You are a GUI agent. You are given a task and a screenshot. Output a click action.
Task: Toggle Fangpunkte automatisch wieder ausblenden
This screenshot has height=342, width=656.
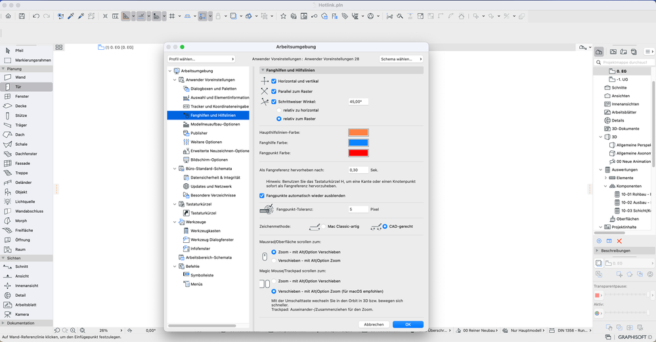click(262, 196)
